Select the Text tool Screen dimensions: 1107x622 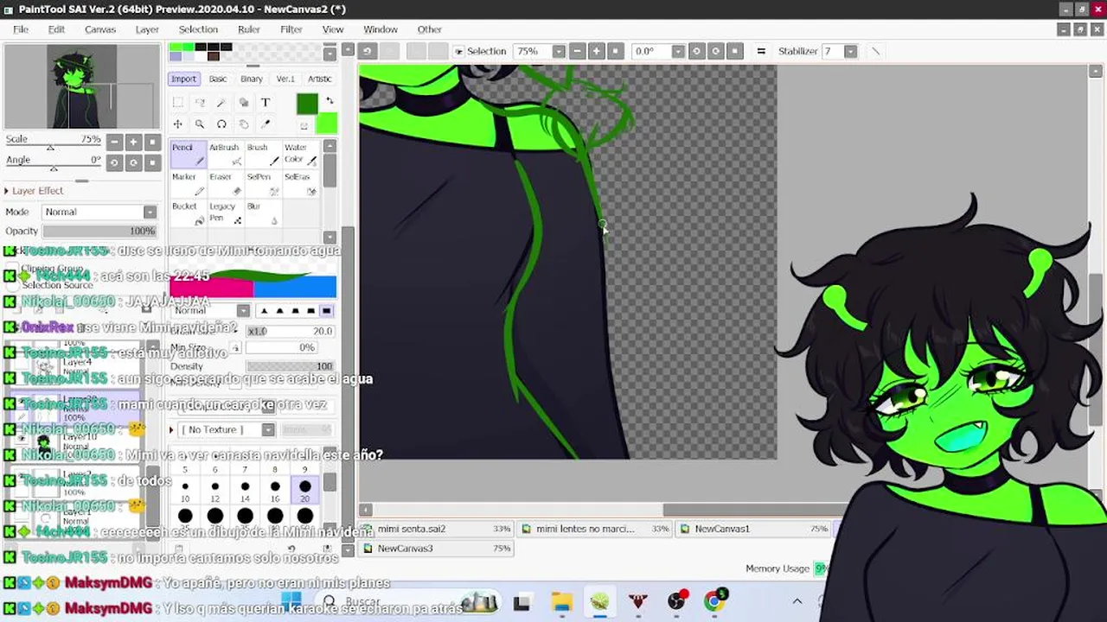(x=266, y=102)
